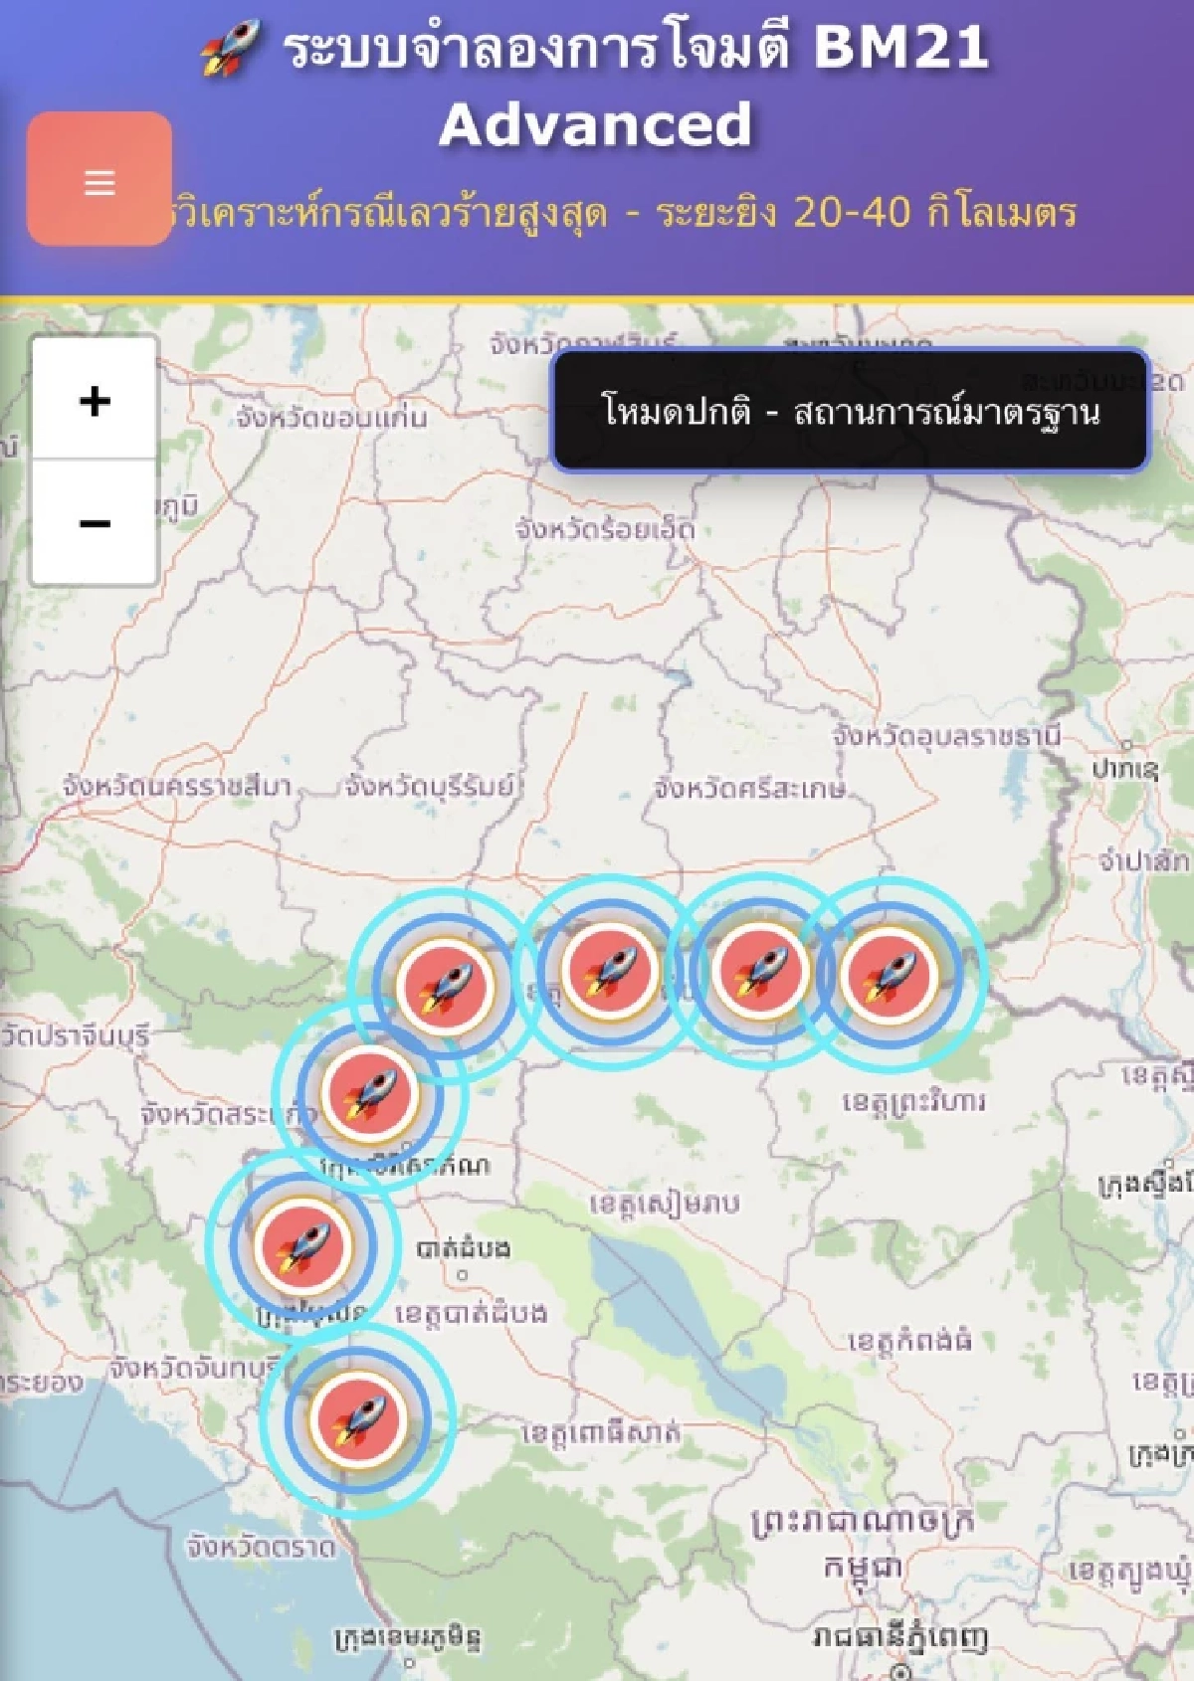The image size is (1194, 1681).
Task: Click the BM21 Advanced title text
Action: click(x=637, y=87)
